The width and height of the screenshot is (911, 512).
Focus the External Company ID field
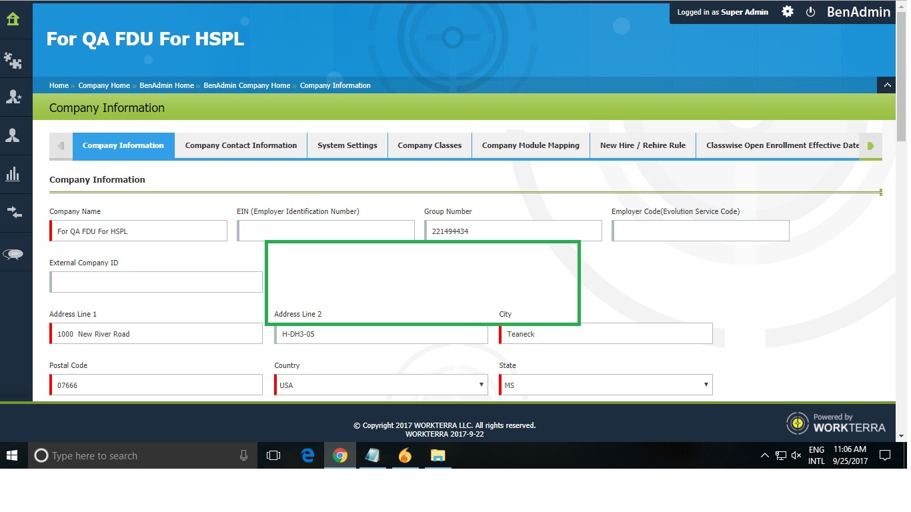(x=156, y=282)
